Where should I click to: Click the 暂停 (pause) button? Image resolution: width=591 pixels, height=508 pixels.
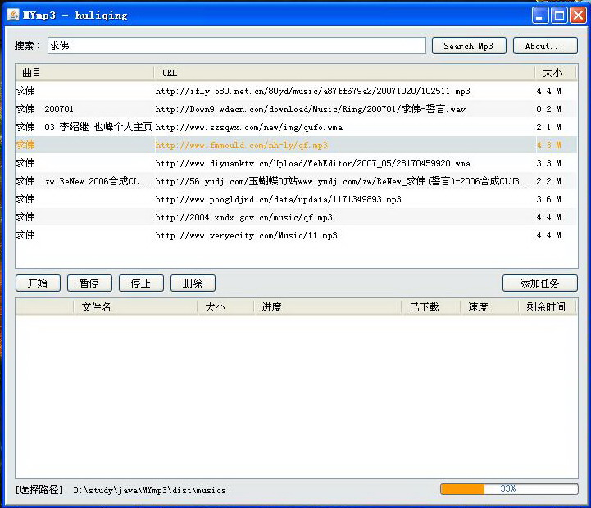[89, 283]
